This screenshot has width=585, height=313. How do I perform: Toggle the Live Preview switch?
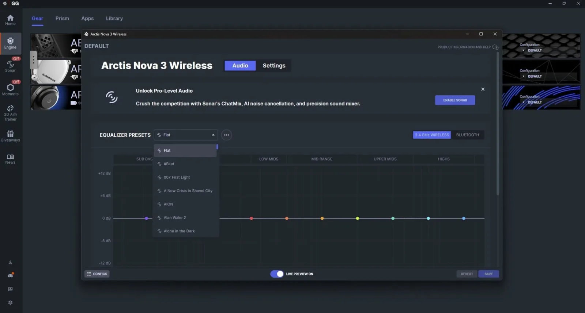click(x=277, y=274)
